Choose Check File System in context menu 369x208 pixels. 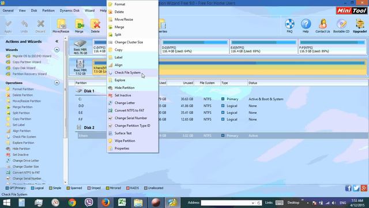133,73
